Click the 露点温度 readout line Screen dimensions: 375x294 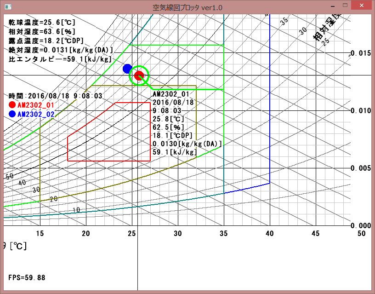coord(46,40)
